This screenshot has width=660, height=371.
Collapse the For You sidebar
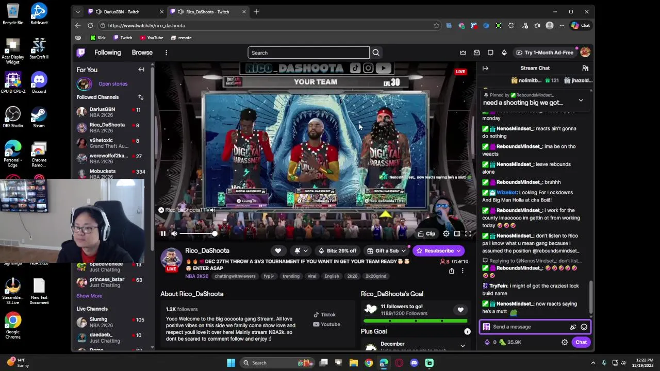tap(141, 70)
